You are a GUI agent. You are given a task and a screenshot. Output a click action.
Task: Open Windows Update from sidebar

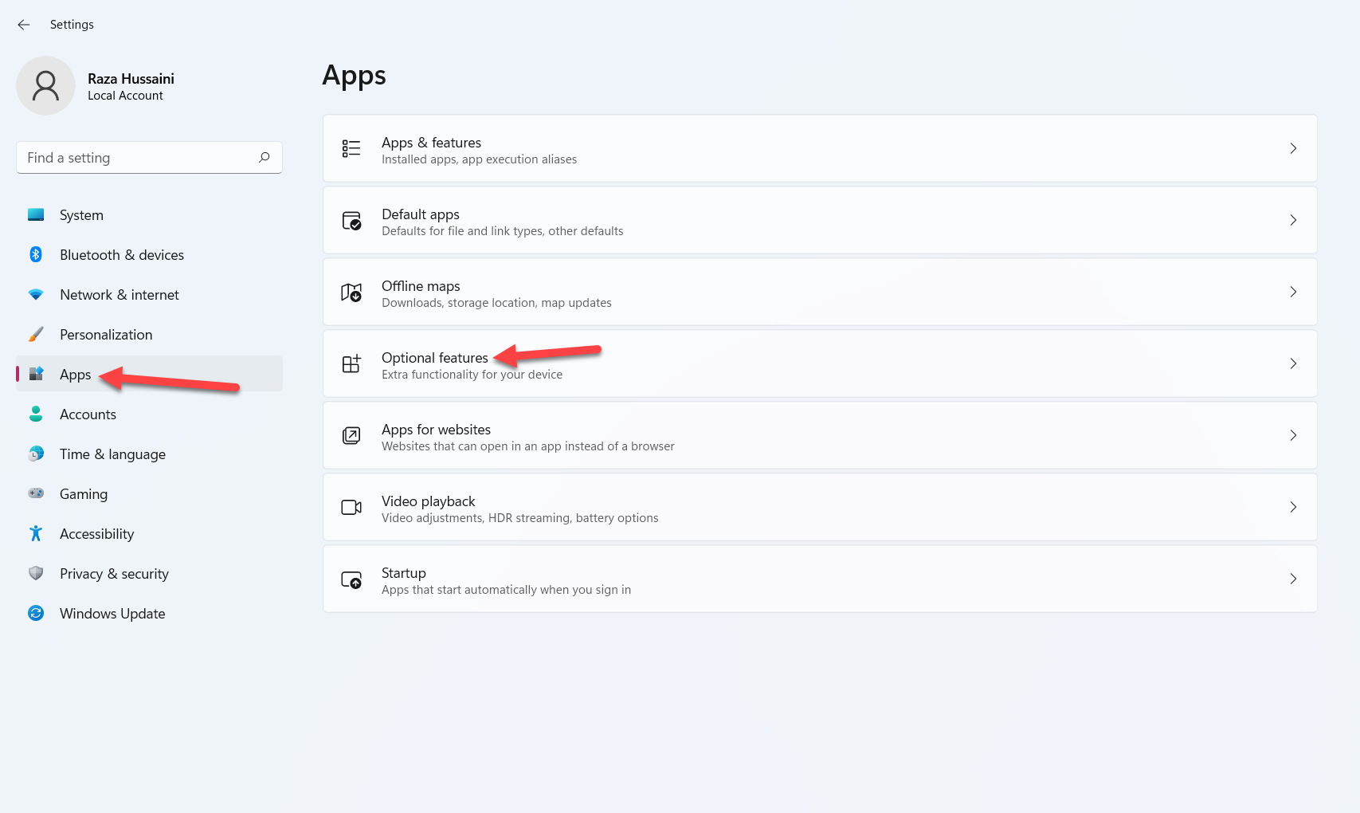click(x=112, y=614)
